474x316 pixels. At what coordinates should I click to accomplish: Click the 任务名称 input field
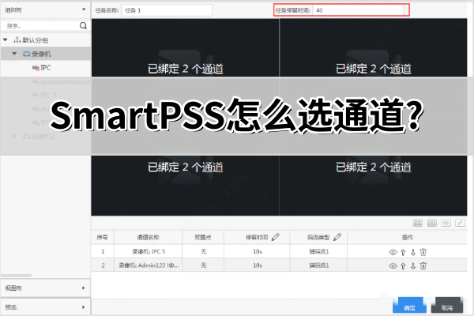tap(167, 10)
